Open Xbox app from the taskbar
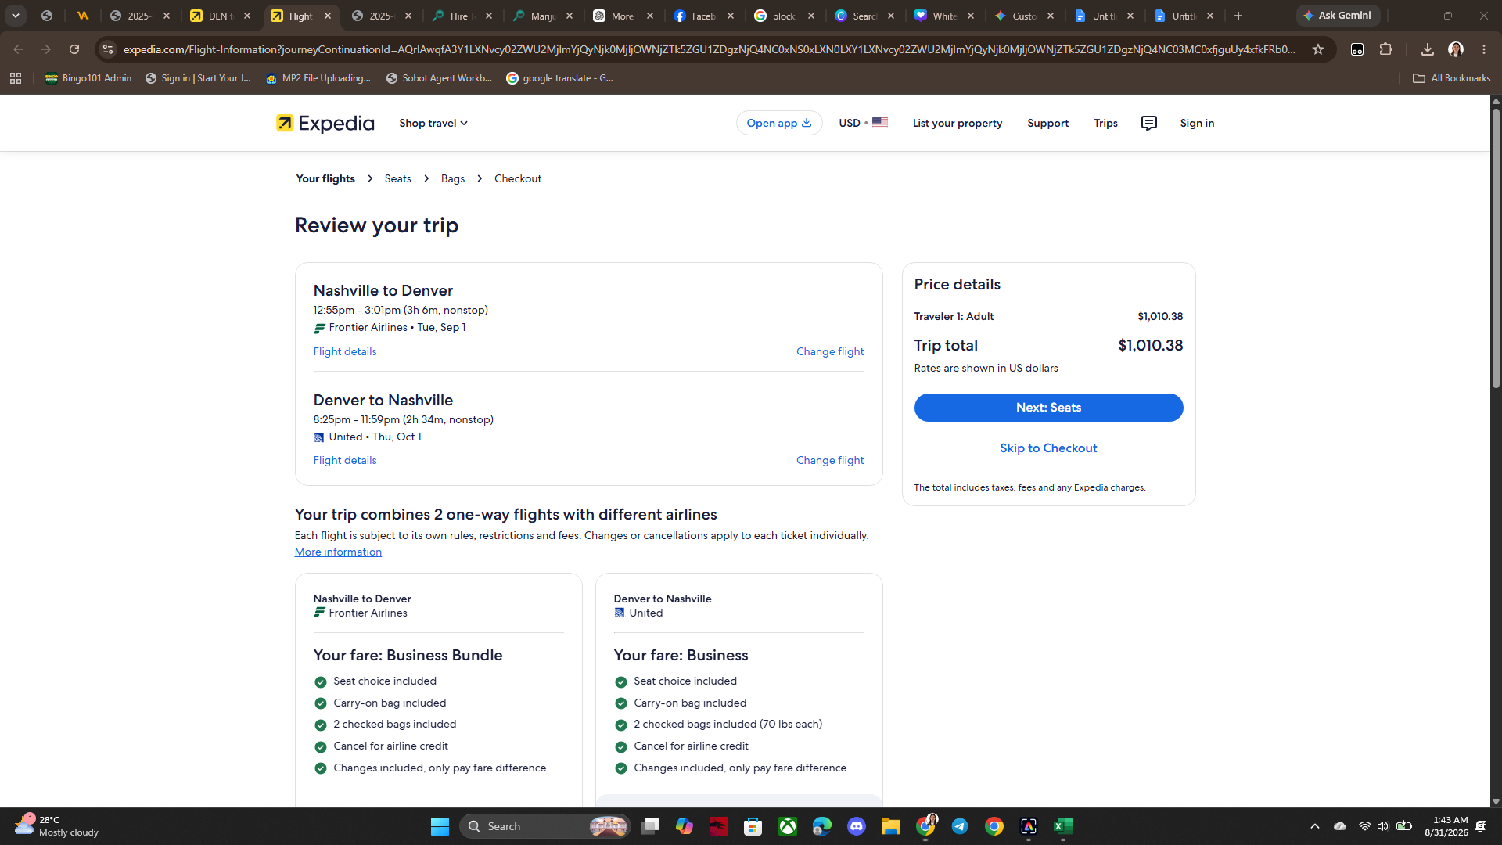The image size is (1502, 845). pos(788,826)
